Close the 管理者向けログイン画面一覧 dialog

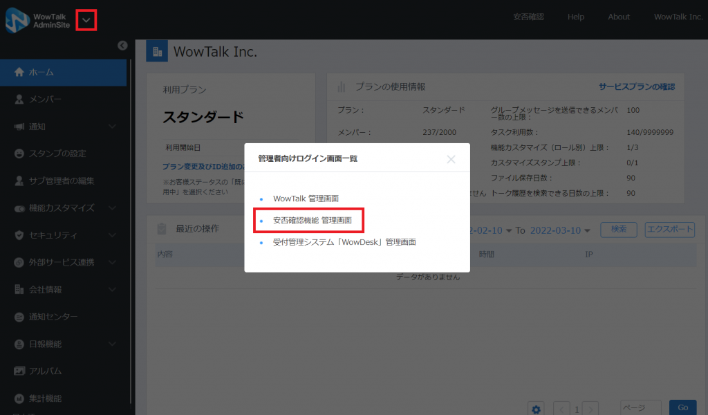click(x=451, y=159)
